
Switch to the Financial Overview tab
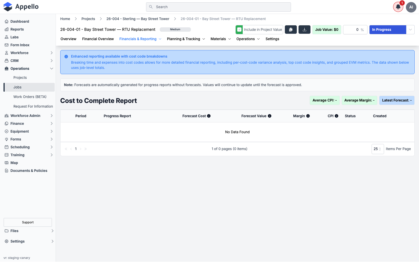(x=98, y=39)
